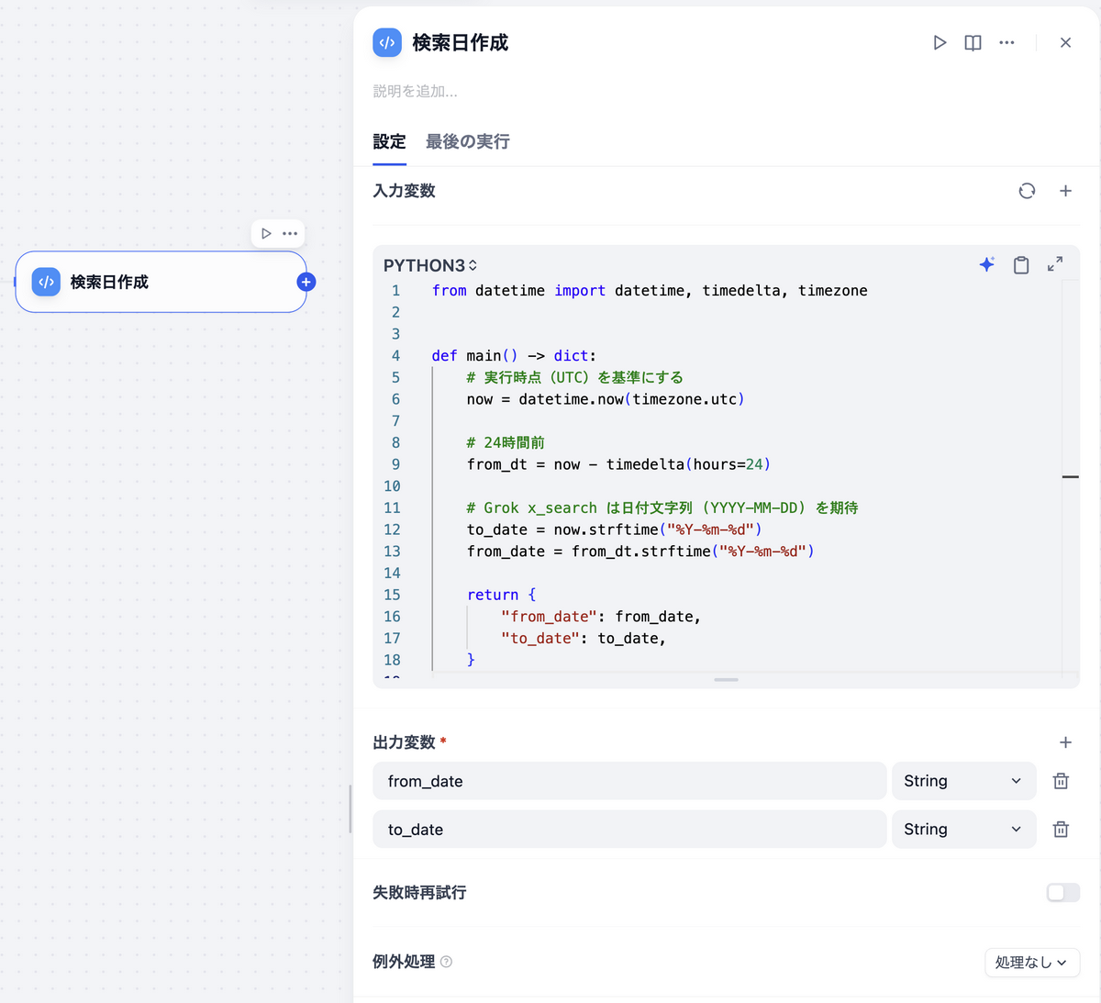Refresh input variables with sync icon
1101x1003 pixels.
point(1027,191)
